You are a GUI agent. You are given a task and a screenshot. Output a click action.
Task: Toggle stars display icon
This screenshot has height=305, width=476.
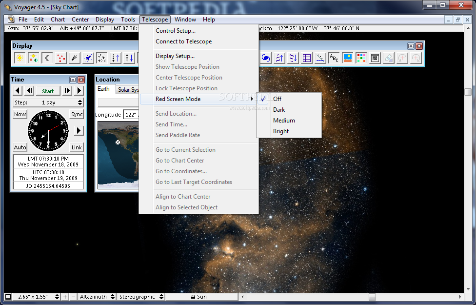click(102, 58)
